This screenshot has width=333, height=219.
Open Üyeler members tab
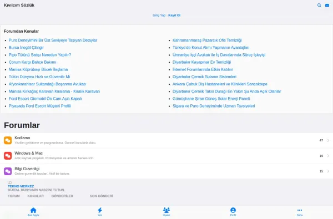pos(167,212)
